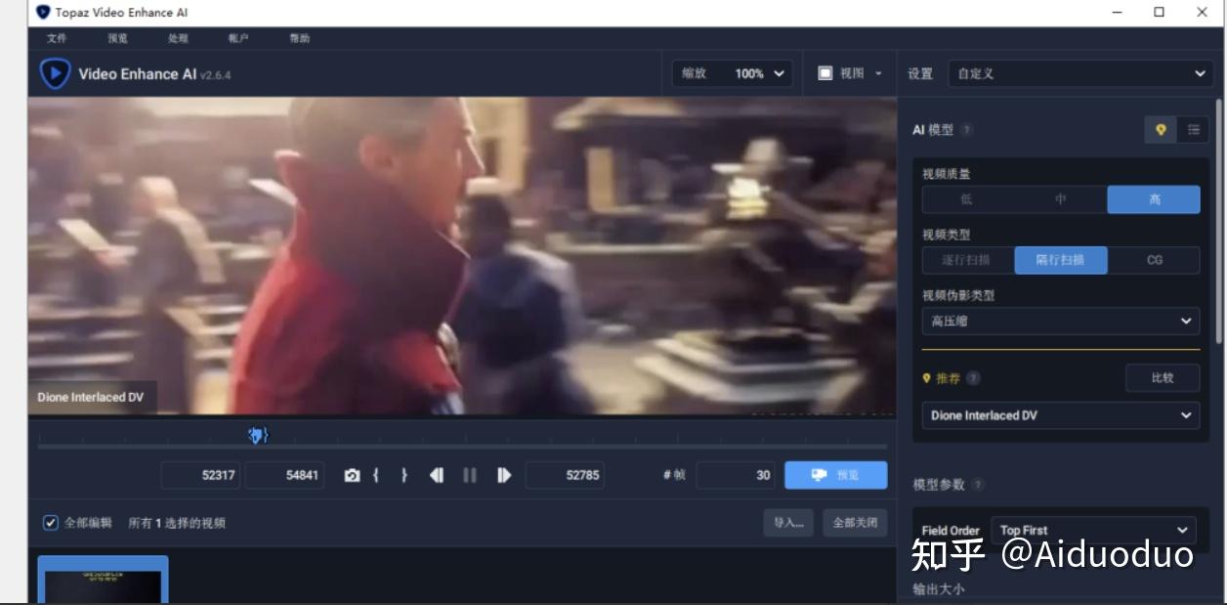The image size is (1227, 605).
Task: Open the 高压缩 artifact type dropdown
Action: click(x=1061, y=321)
